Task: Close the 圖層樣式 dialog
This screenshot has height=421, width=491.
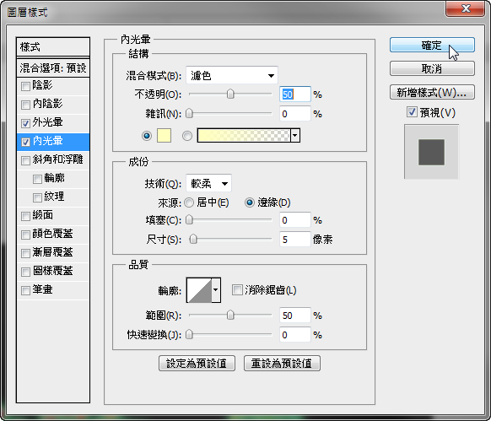Action: (466, 8)
